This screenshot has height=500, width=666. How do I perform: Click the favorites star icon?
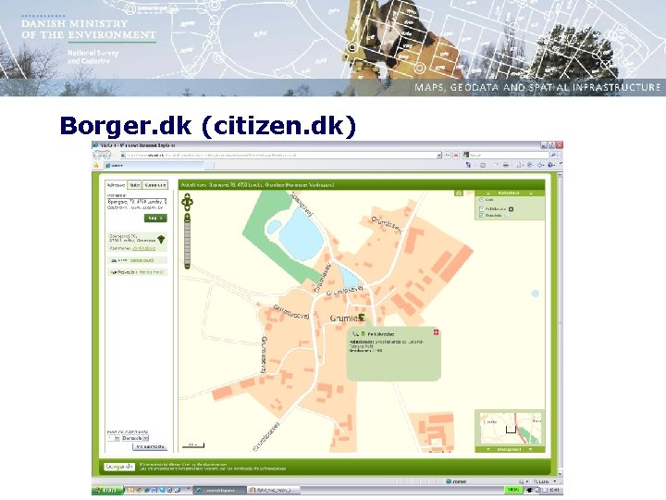pos(96,166)
